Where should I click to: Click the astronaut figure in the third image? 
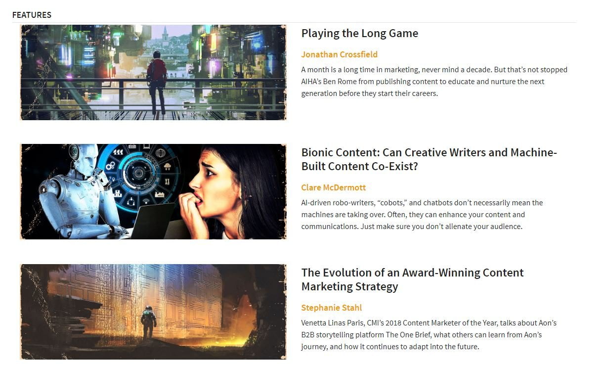148,322
